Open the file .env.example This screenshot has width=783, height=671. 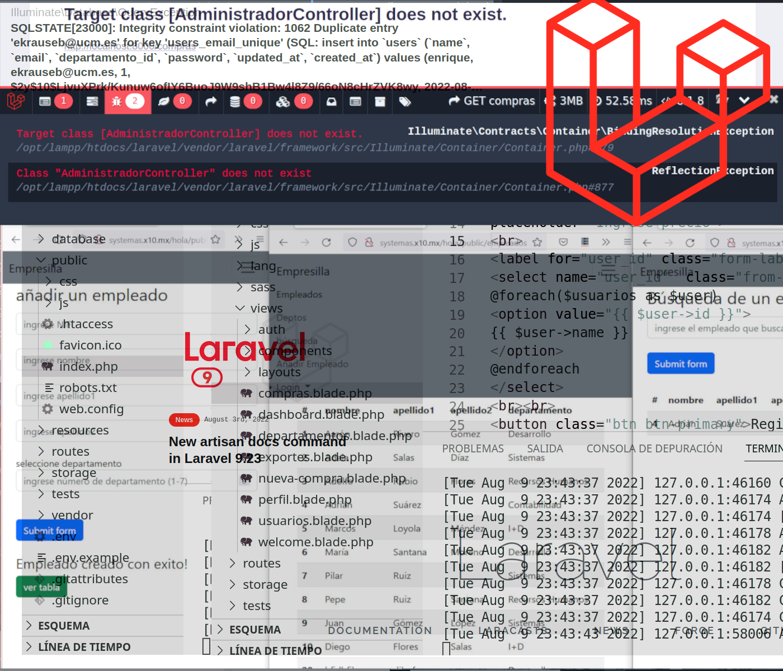91,557
